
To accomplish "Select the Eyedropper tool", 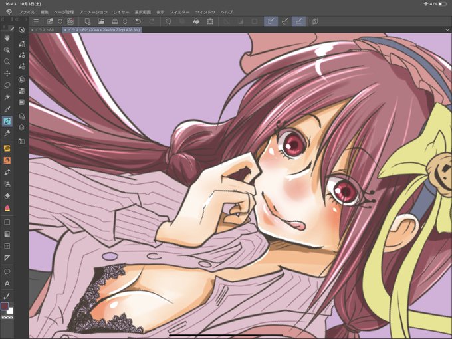I will (7, 110).
